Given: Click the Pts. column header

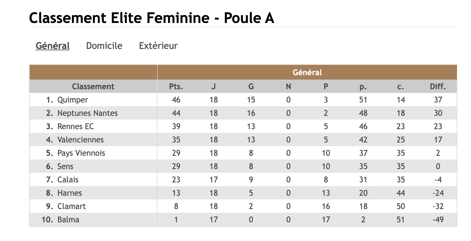Looking at the screenshot, I should (x=176, y=87).
